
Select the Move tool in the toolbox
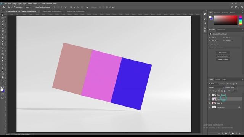click(3, 15)
